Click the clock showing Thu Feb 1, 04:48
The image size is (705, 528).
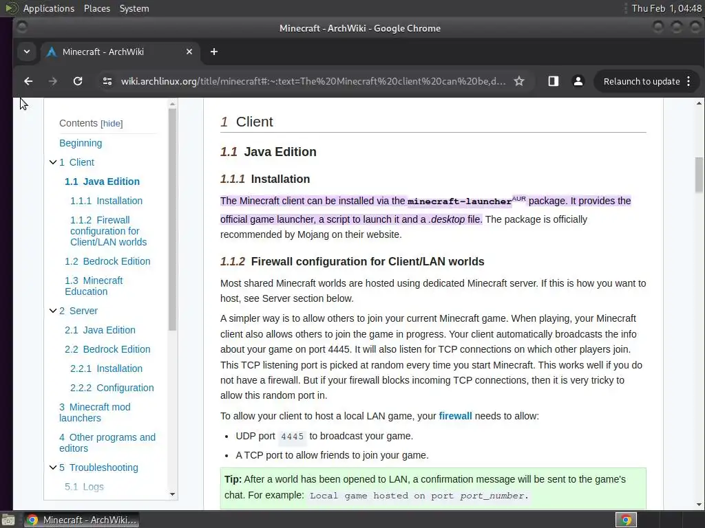point(666,8)
